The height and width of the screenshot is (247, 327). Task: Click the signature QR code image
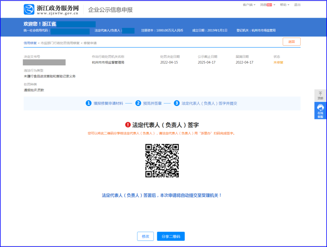pyautogui.click(x=162, y=160)
